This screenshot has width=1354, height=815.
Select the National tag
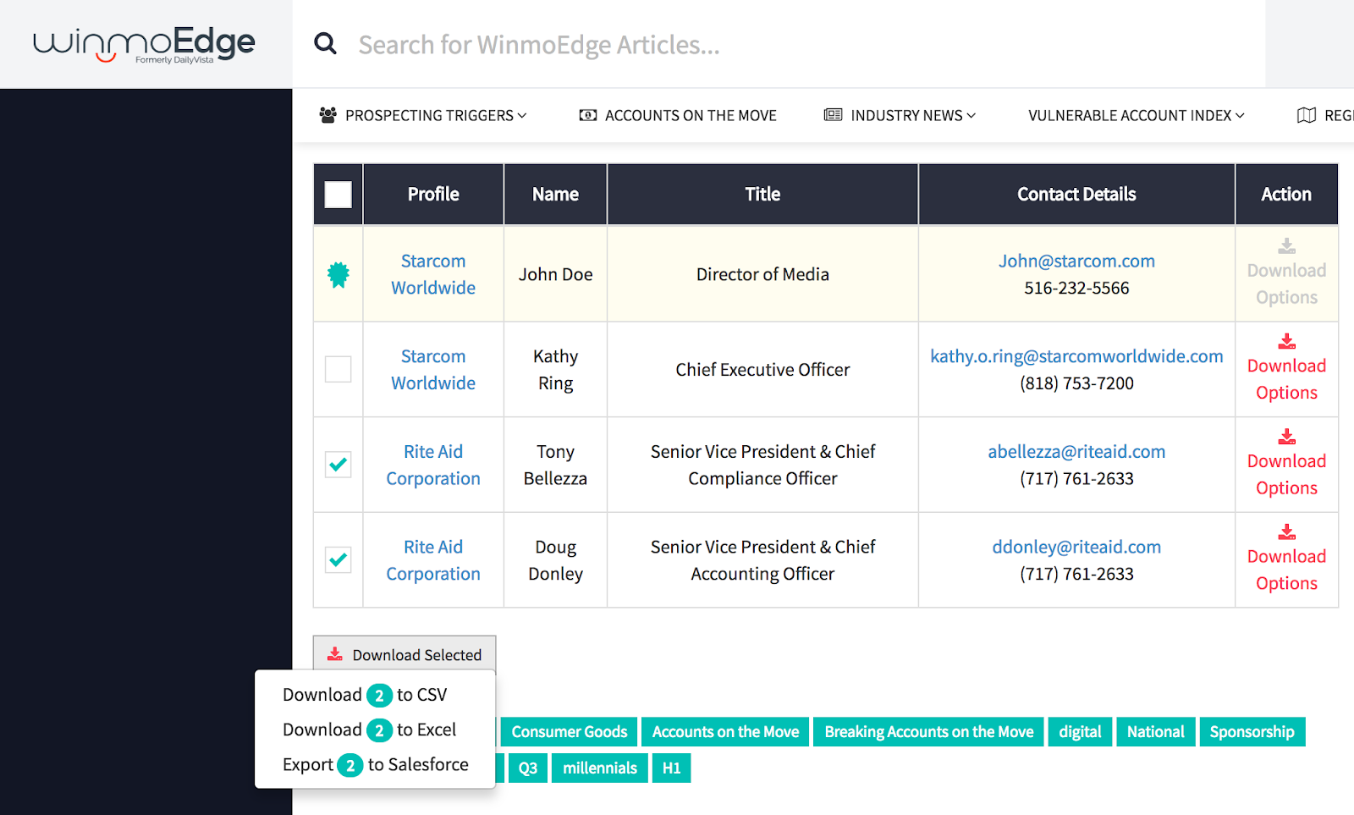[1155, 732]
